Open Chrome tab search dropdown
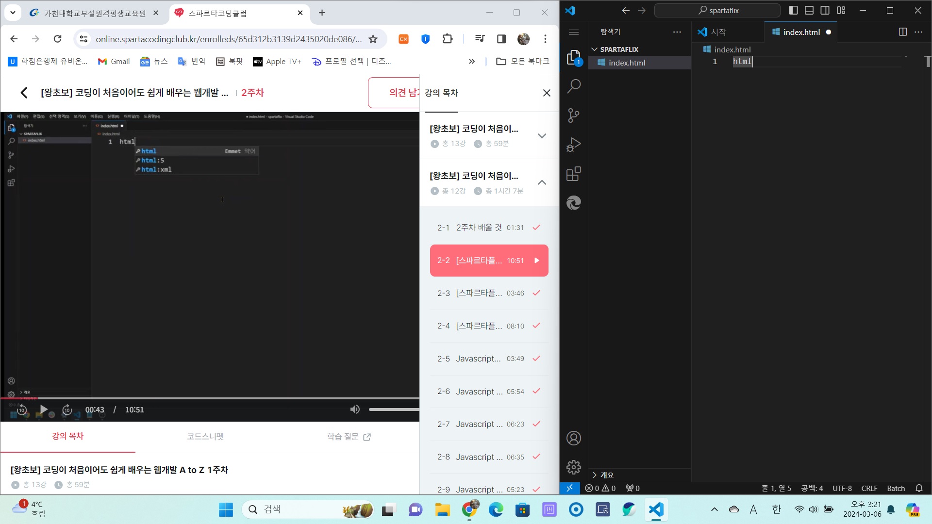Viewport: 932px width, 524px height. point(13,13)
